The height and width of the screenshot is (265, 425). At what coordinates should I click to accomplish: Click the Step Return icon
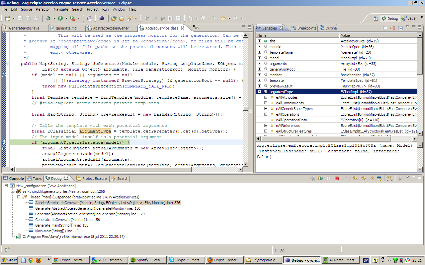tap(371, 178)
